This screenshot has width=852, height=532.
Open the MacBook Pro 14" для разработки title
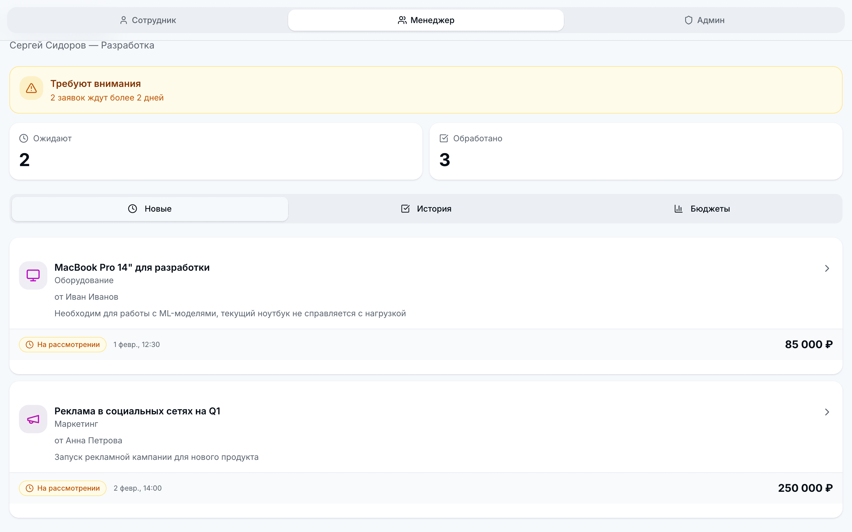click(x=132, y=267)
